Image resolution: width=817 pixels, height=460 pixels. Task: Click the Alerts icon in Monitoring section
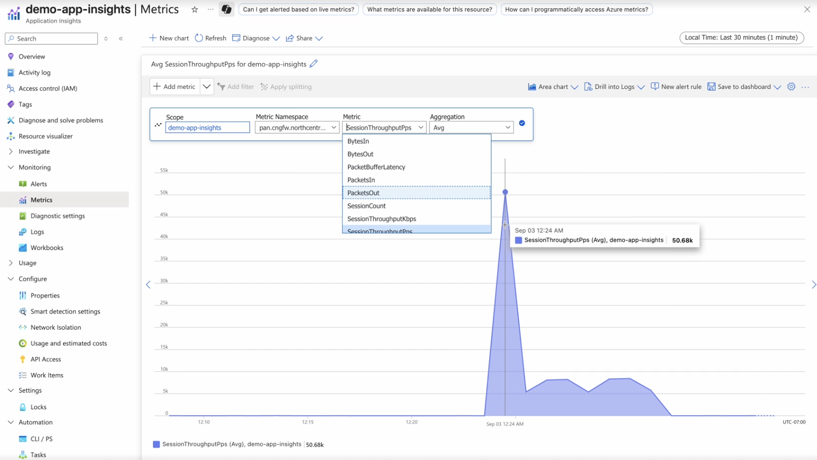23,184
